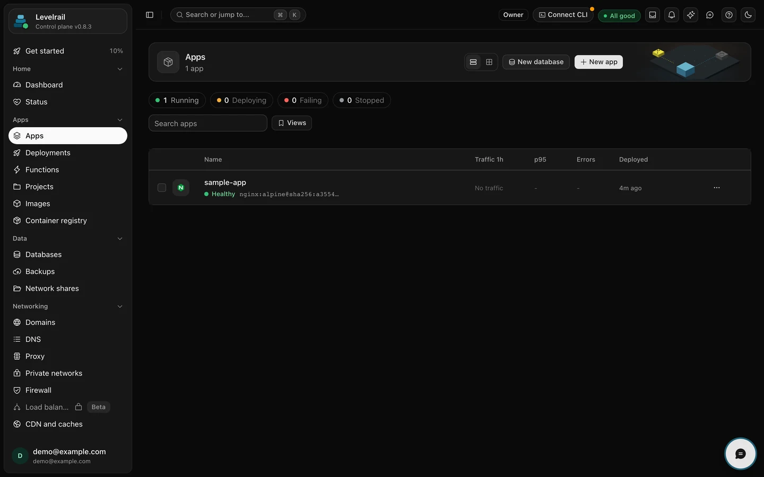Click the New database button
Screen dimensions: 764x477
pyautogui.click(x=536, y=62)
